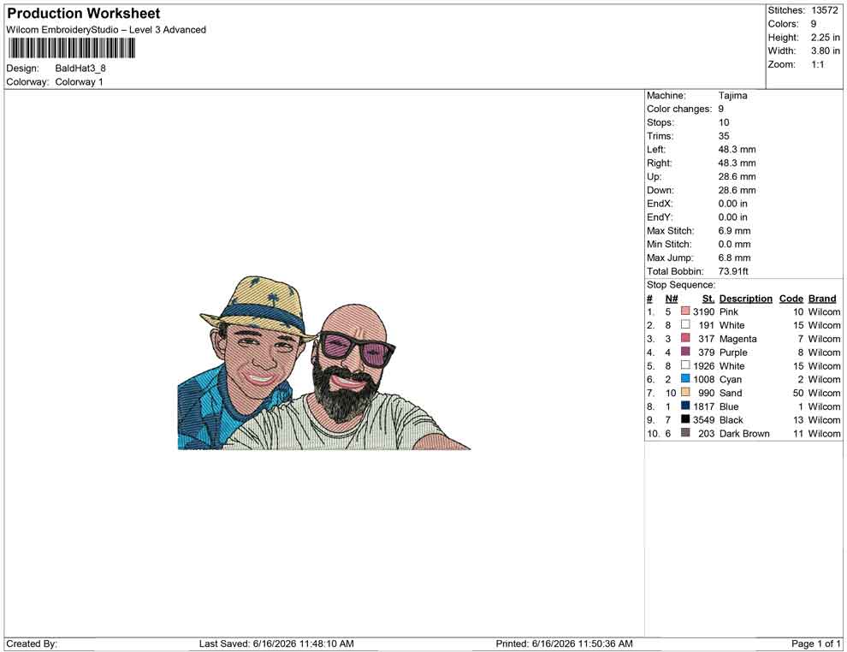Click the Pink description text
Image resolution: width=847 pixels, height=652 pixels.
tap(729, 311)
